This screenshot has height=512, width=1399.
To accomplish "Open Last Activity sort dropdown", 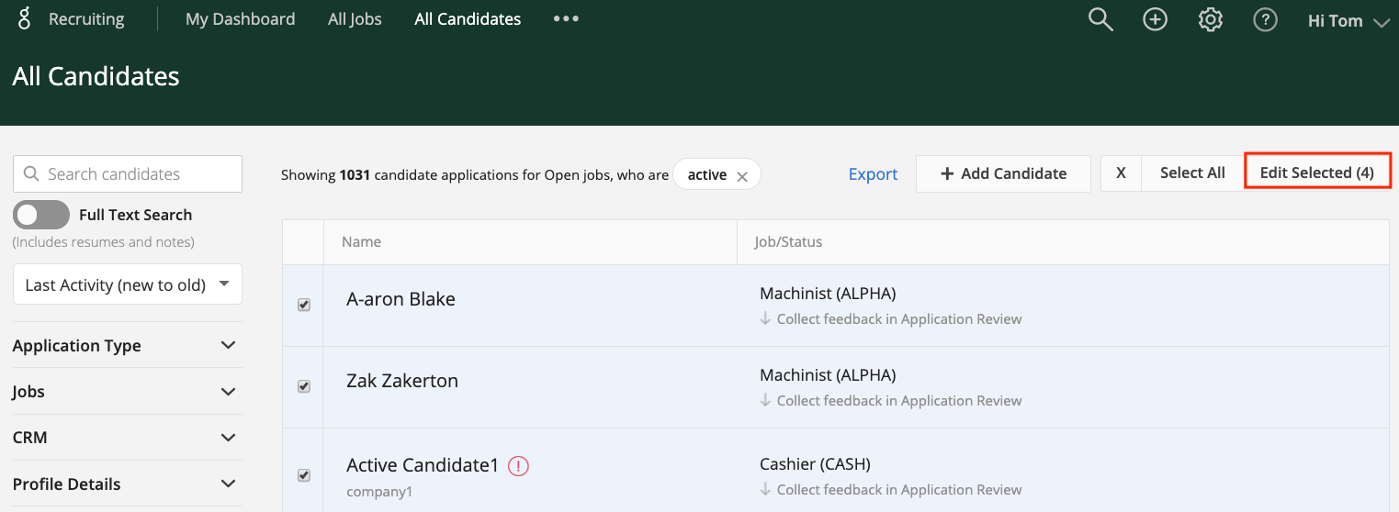I will 128,284.
